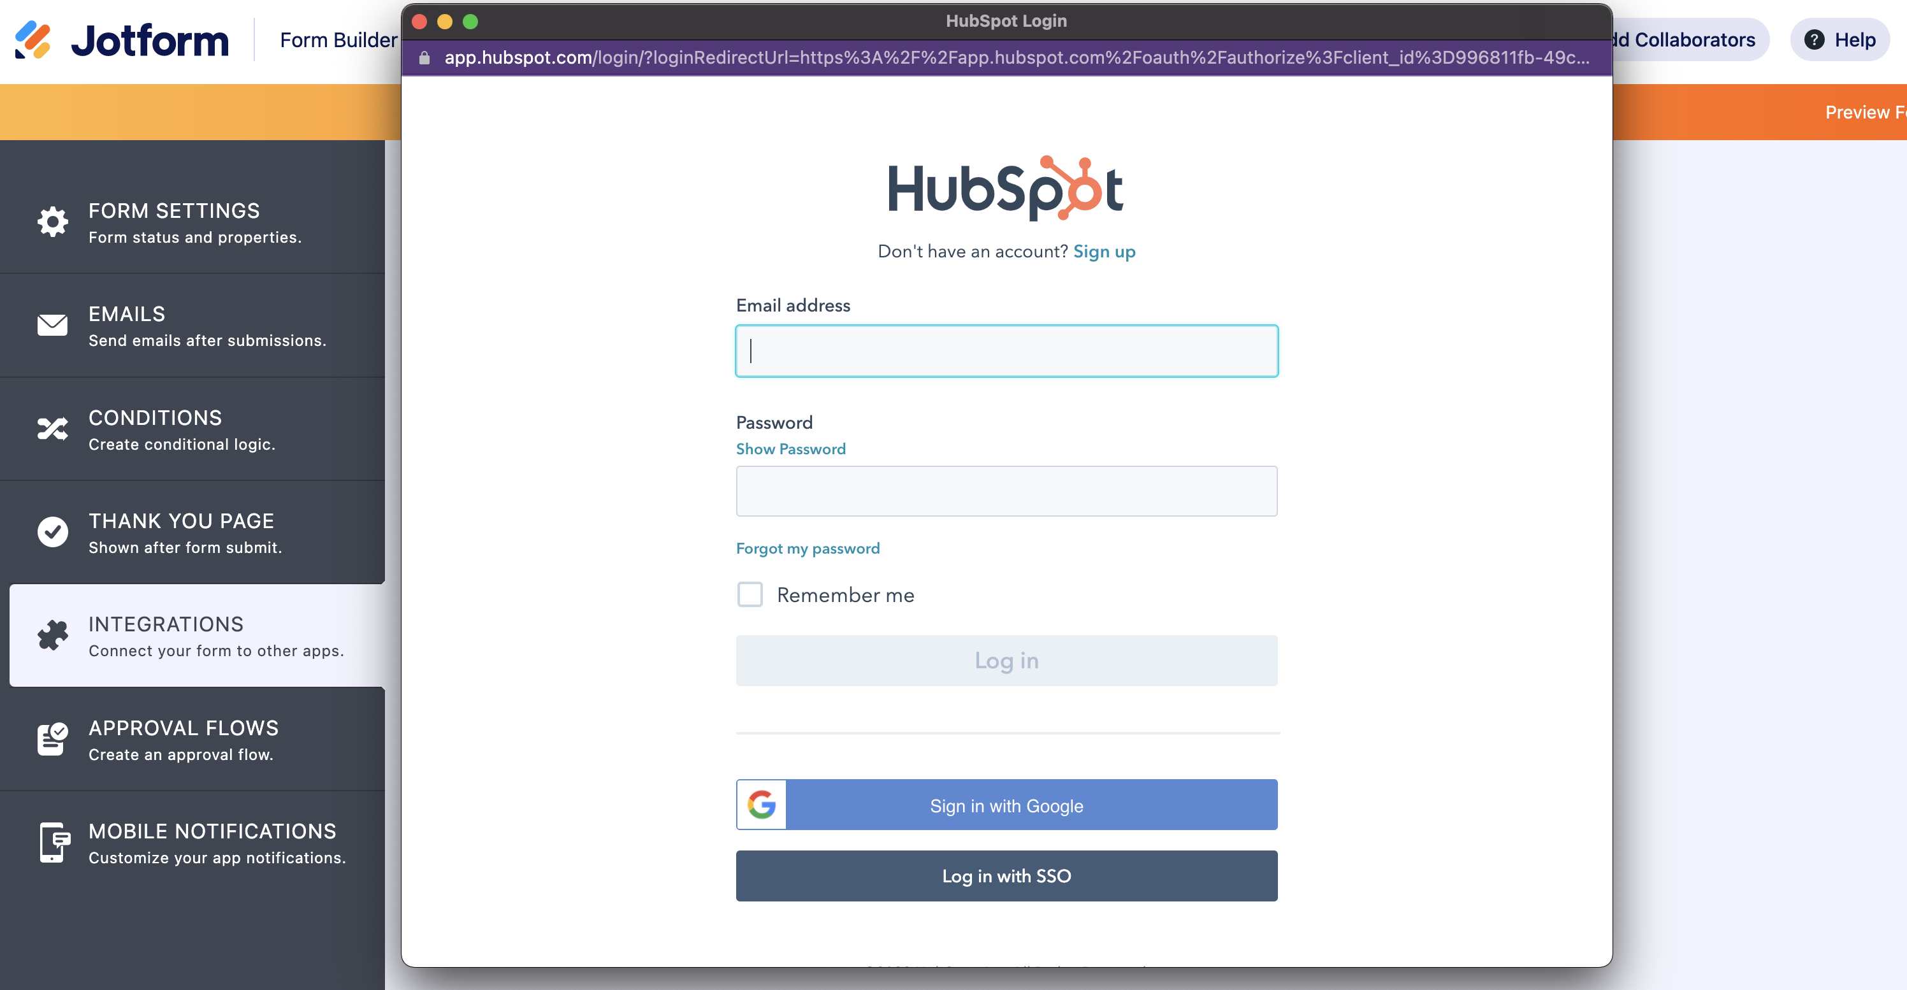Click Forgot my password link

(807, 549)
